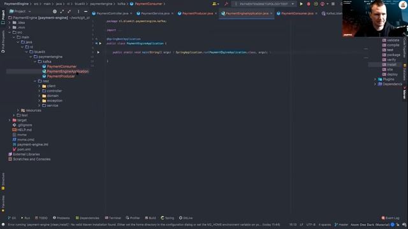Click the master git branch widget
Viewport: 408px width, 229px height.
(341, 225)
